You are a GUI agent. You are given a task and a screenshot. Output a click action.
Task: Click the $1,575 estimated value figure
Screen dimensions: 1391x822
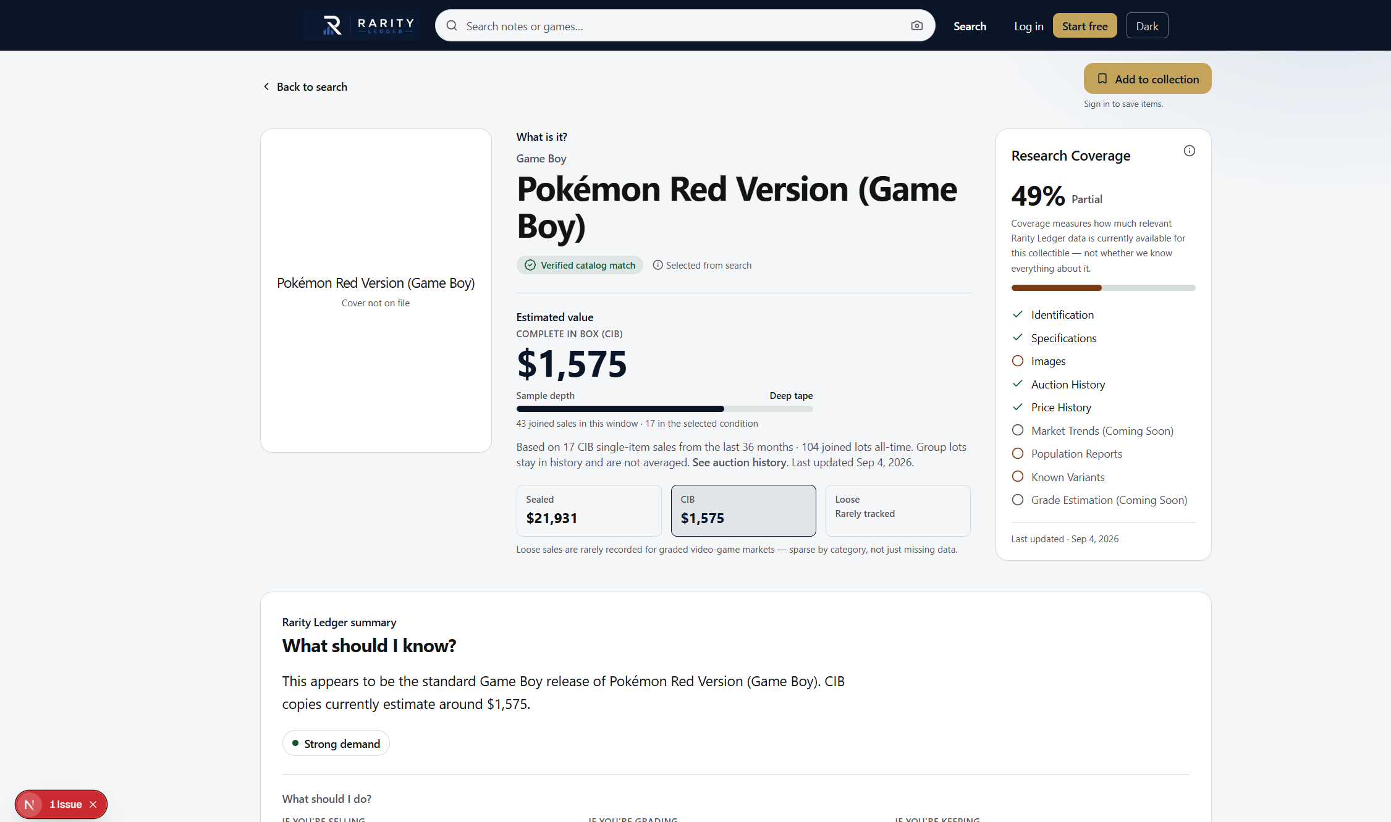pos(572,364)
